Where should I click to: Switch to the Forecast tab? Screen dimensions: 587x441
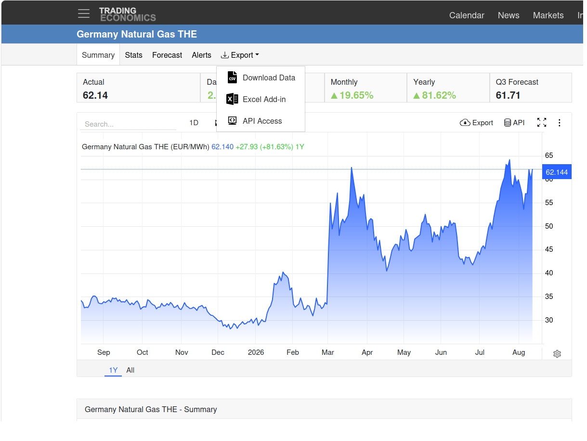click(167, 55)
